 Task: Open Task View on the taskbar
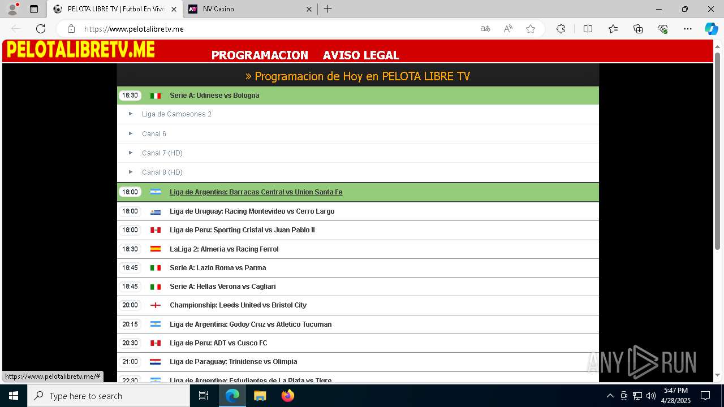click(x=204, y=396)
